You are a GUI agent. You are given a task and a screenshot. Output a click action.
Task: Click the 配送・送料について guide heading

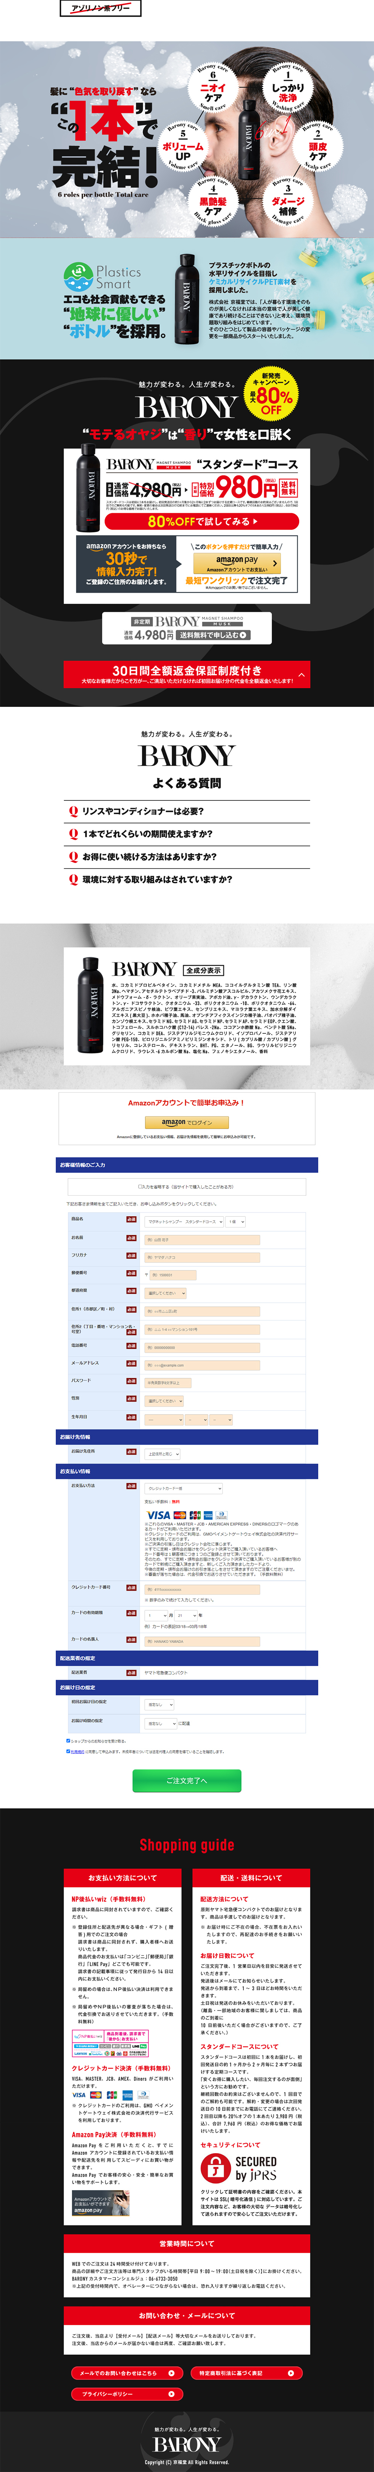click(251, 1878)
